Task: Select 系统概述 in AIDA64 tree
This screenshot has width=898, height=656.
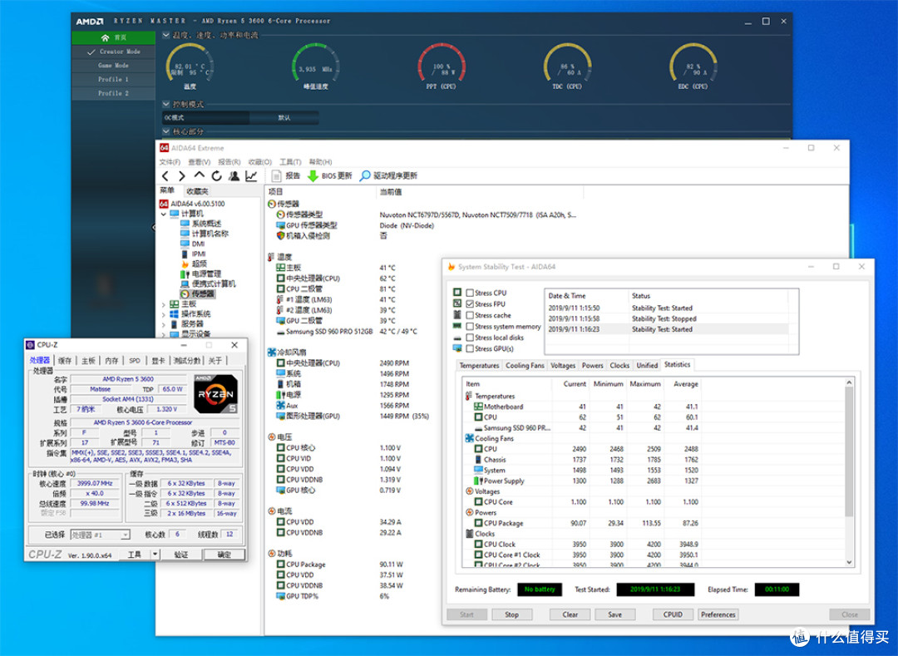Action: [200, 224]
